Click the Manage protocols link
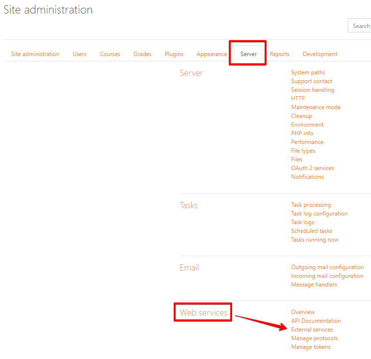This screenshot has height=359, width=371. pos(314,338)
